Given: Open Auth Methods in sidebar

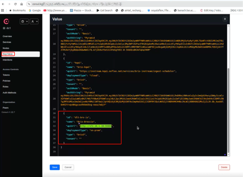Looking at the screenshot, I should pyautogui.click(x=9, y=93).
